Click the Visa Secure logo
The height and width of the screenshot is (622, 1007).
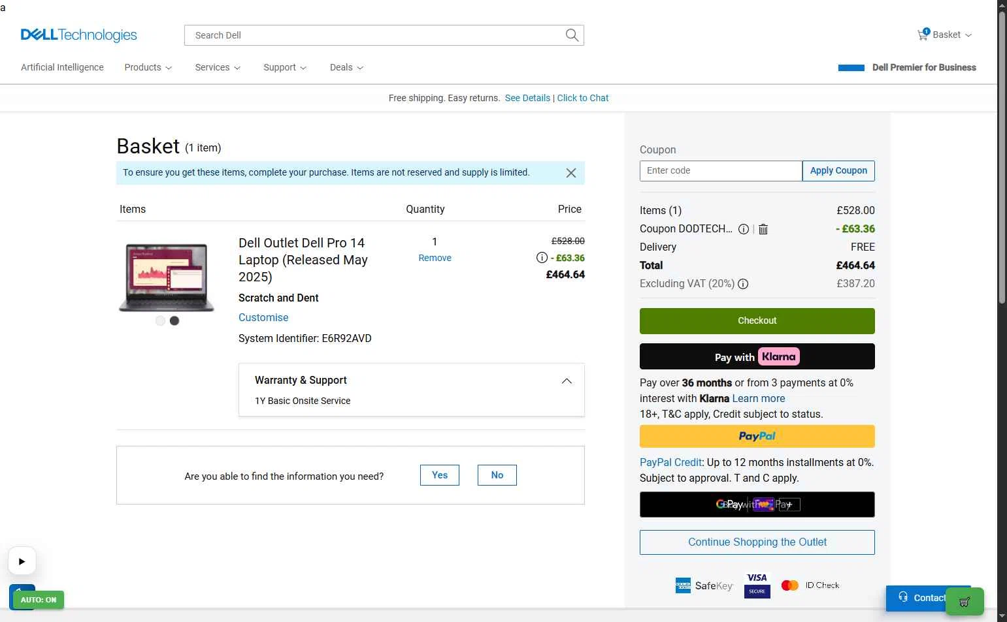757,585
